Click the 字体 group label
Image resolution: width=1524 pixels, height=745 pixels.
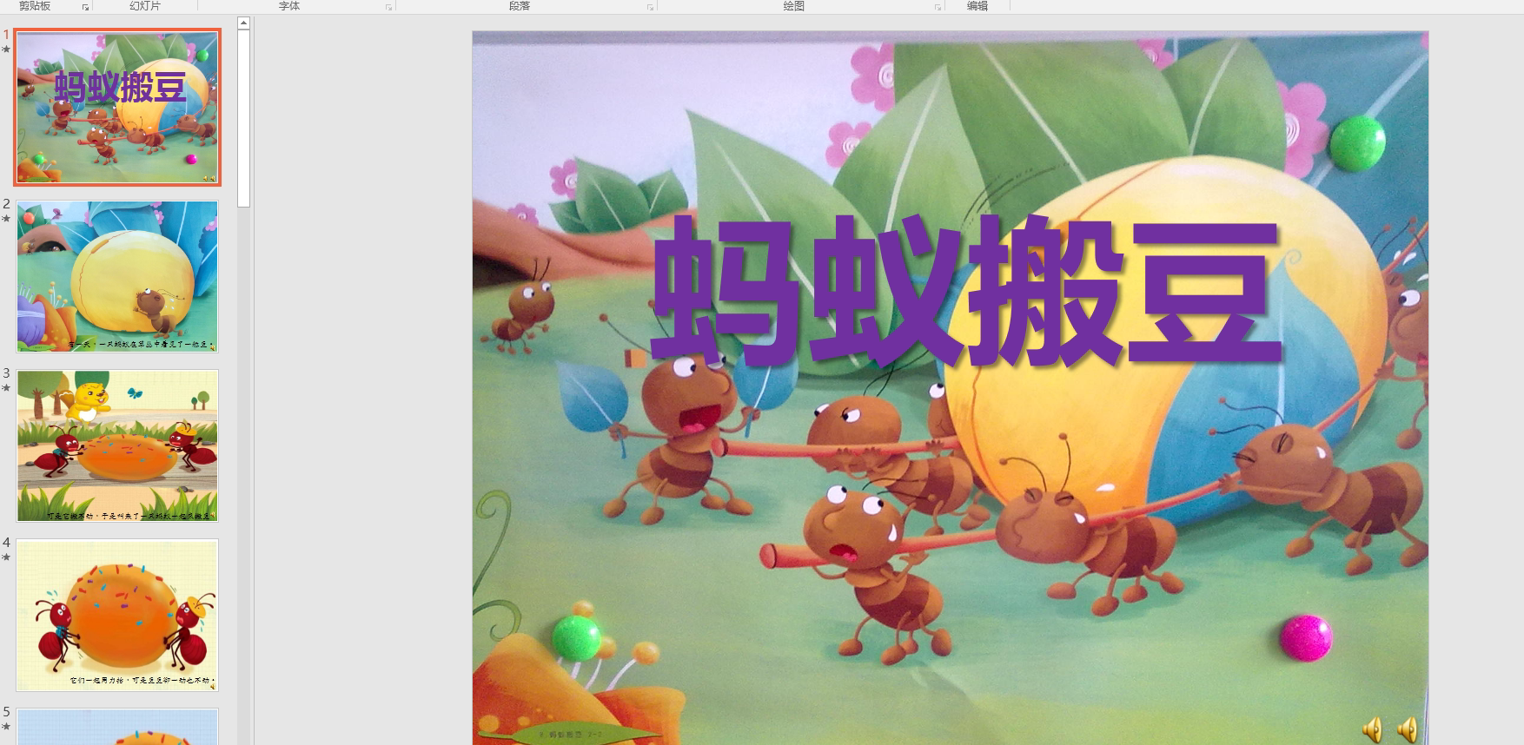(289, 6)
